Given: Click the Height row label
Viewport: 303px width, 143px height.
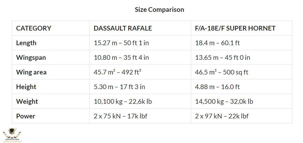Looking at the screenshot, I should [26, 87].
